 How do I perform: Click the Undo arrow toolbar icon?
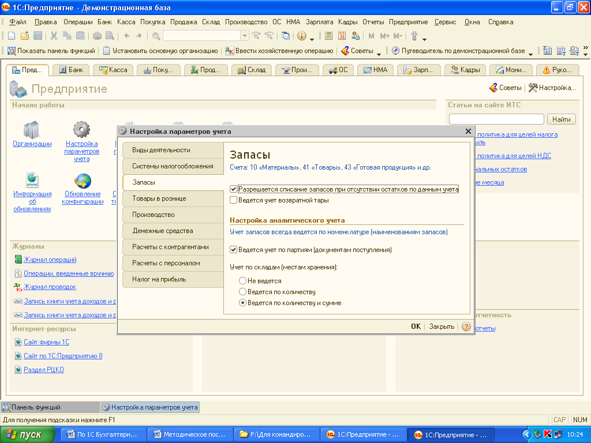coord(127,36)
